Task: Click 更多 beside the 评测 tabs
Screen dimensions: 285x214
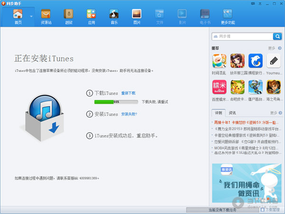Action: pos(274,113)
